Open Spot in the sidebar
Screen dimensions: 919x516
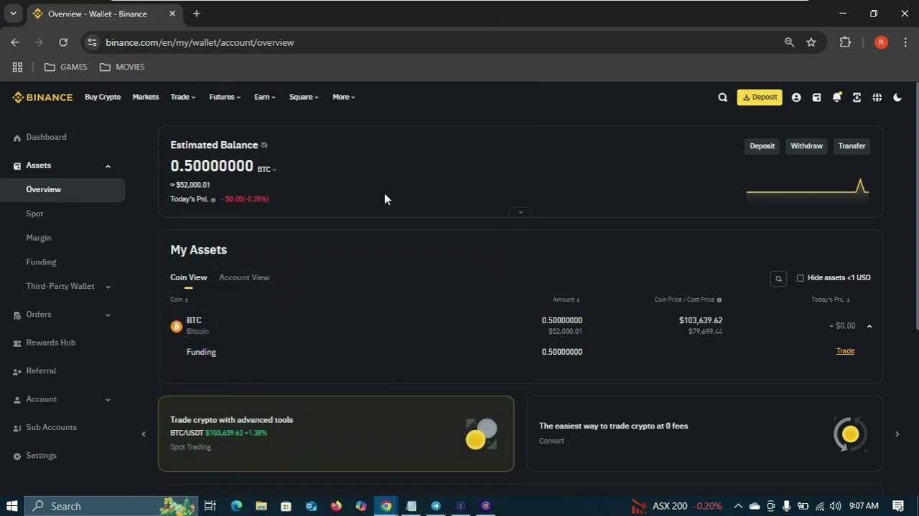(34, 214)
